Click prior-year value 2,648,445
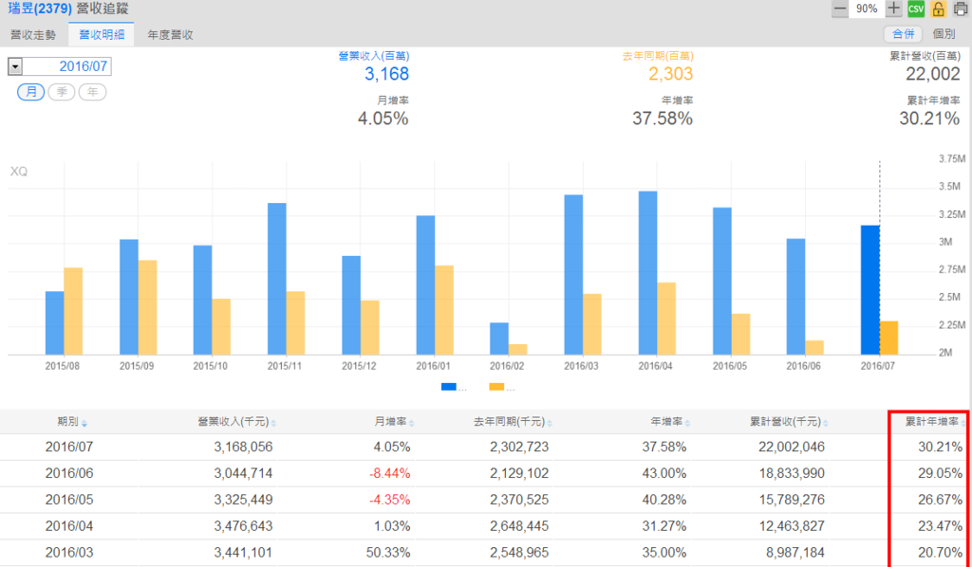Image resolution: width=972 pixels, height=567 pixels. click(x=519, y=526)
